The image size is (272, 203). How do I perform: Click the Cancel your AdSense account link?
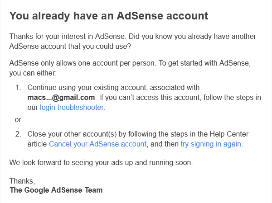tap(97, 144)
